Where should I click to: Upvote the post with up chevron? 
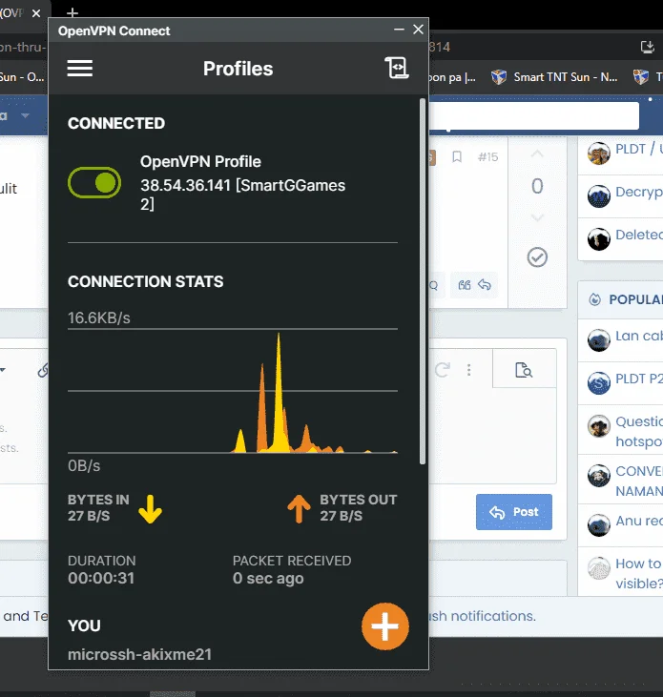(x=537, y=154)
